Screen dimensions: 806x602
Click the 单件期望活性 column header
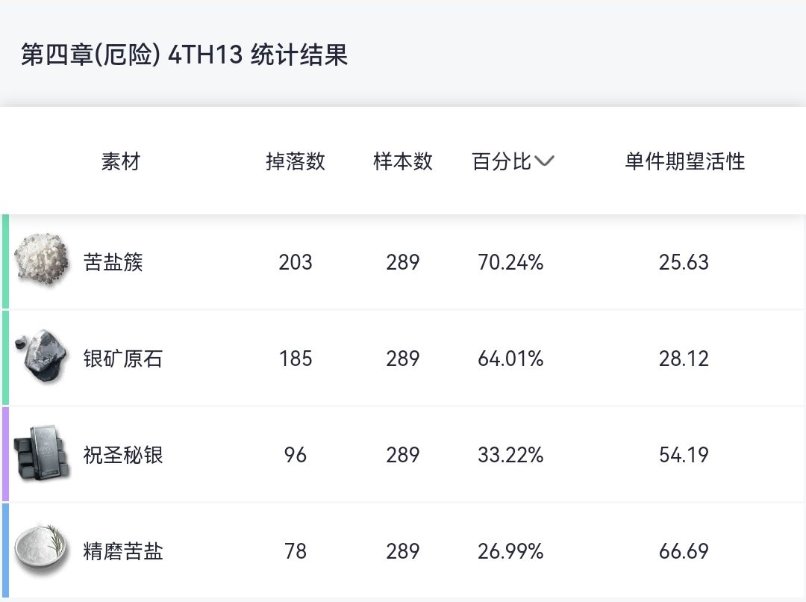pos(684,161)
